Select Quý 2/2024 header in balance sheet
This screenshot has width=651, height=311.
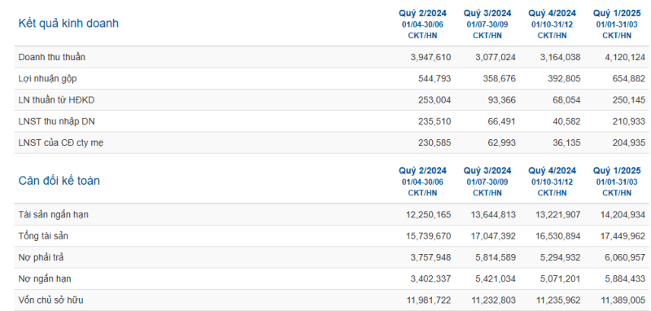pos(422,171)
